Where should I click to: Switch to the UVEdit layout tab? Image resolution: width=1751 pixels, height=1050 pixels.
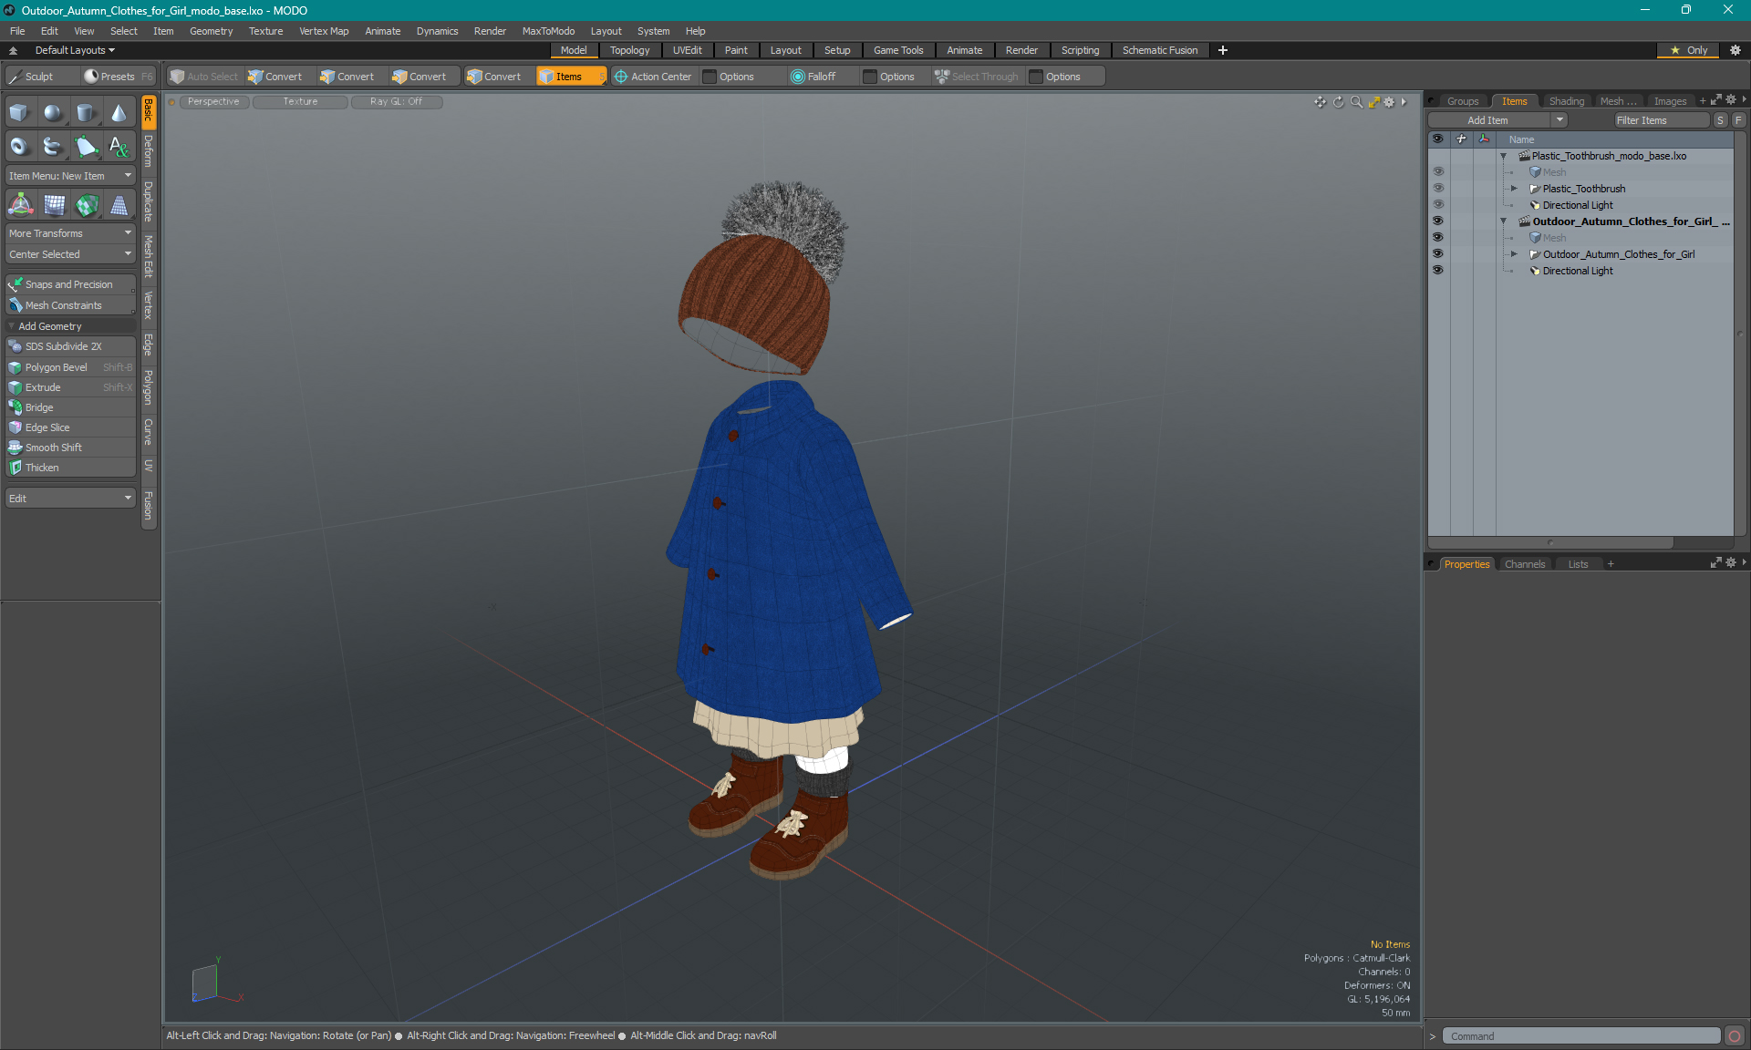[x=687, y=50]
